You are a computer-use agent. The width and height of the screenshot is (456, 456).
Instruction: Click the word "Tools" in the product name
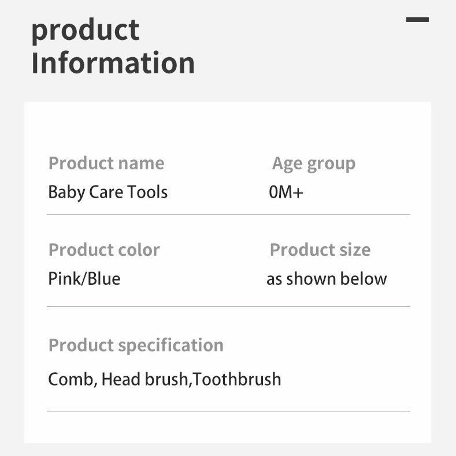(149, 192)
